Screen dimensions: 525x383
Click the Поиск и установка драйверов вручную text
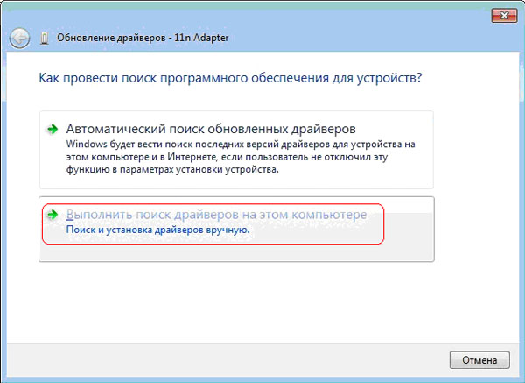coord(158,230)
